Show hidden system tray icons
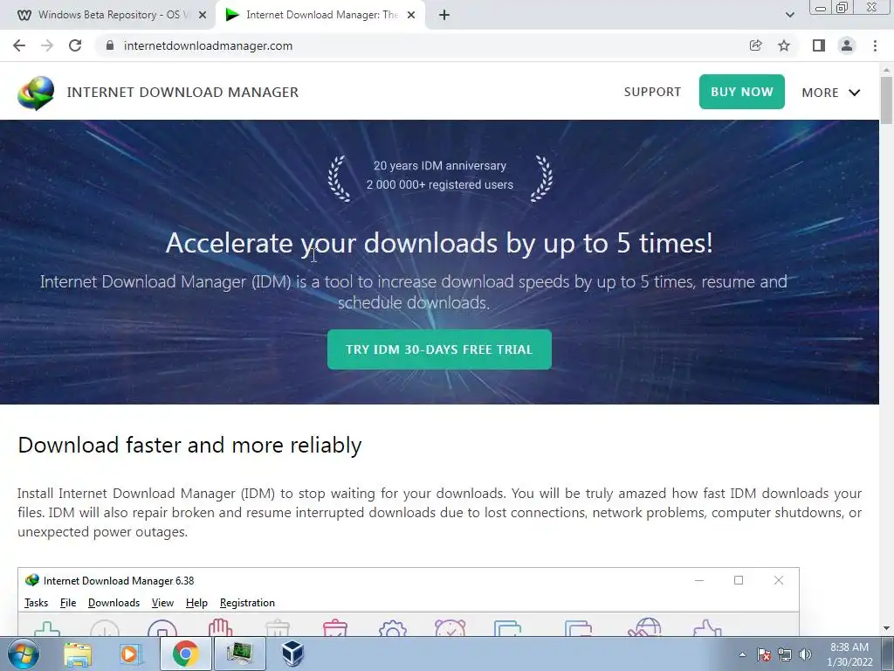The height and width of the screenshot is (671, 894). pyautogui.click(x=742, y=654)
